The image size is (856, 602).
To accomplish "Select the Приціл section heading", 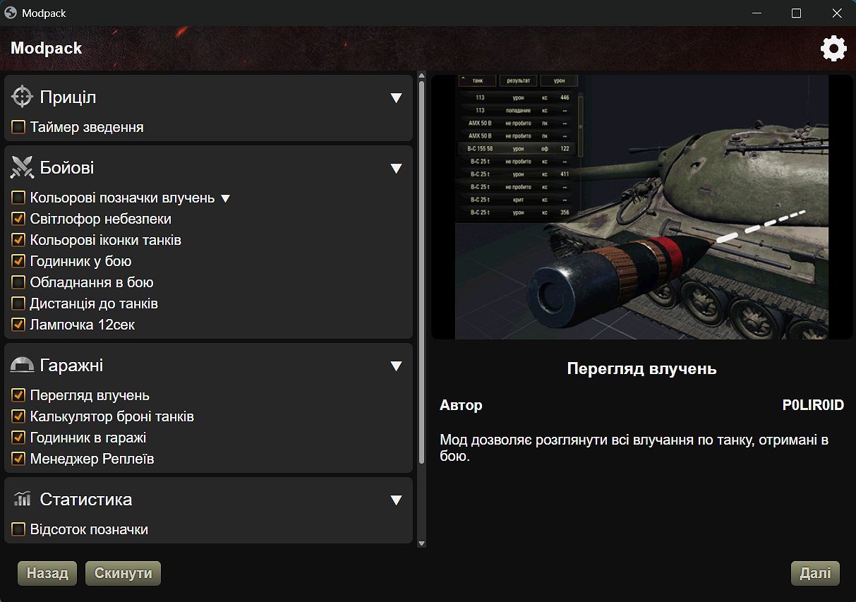I will pos(68,97).
